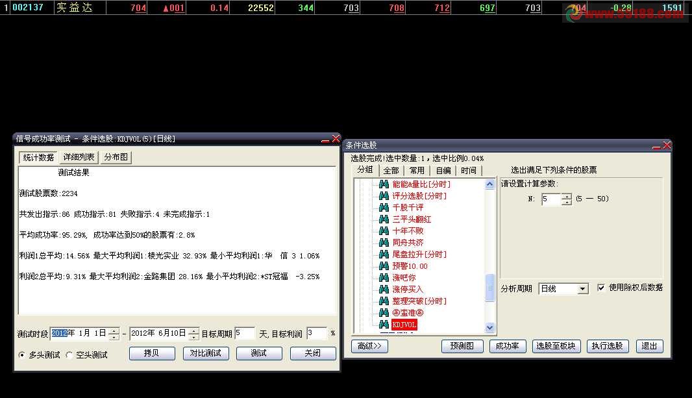Click binoculars icon beside KDJVOL
The image size is (692, 398).
(384, 325)
